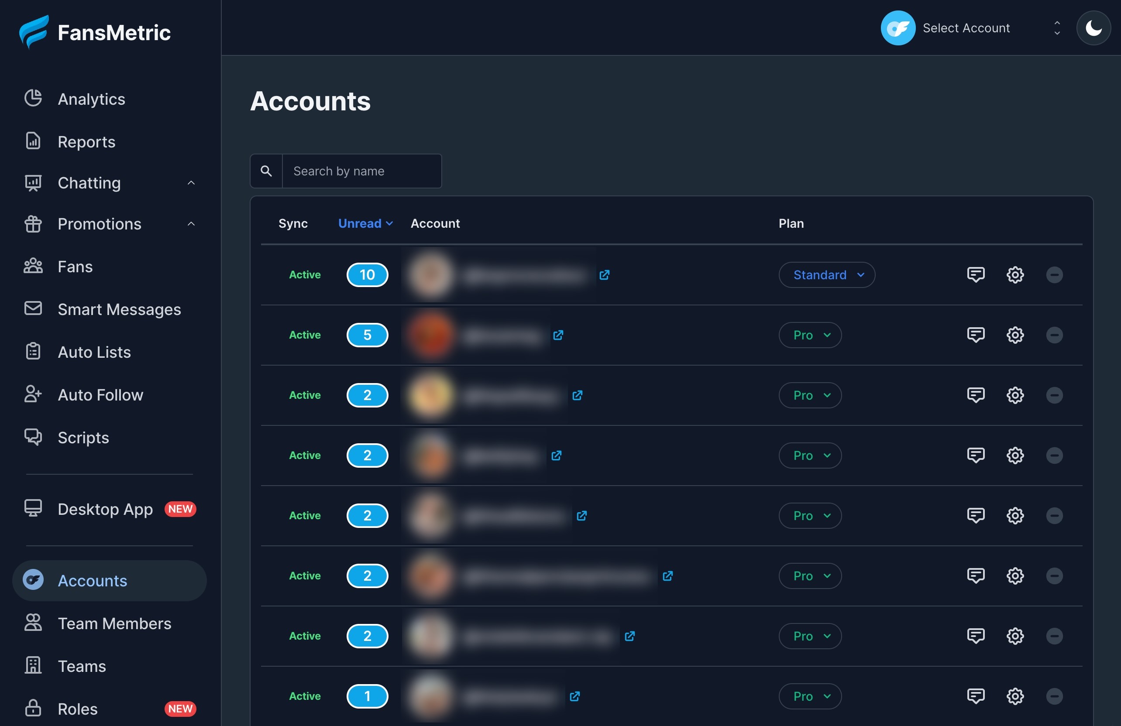Click the Roles lock icon
This screenshot has height=726, width=1121.
[x=33, y=709]
